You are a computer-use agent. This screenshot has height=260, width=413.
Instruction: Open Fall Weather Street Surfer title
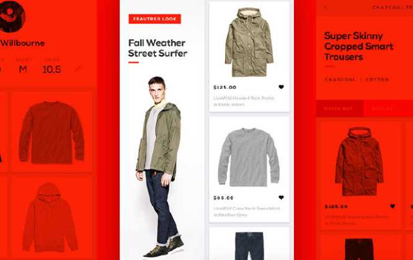[x=158, y=48]
